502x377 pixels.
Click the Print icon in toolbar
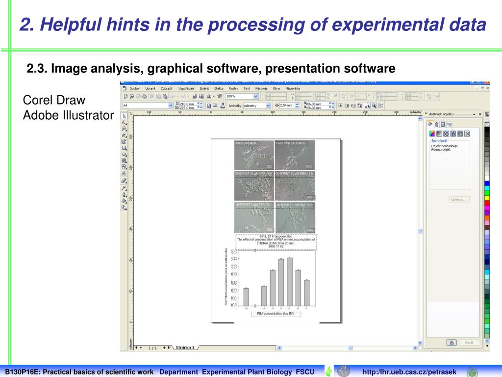point(145,96)
